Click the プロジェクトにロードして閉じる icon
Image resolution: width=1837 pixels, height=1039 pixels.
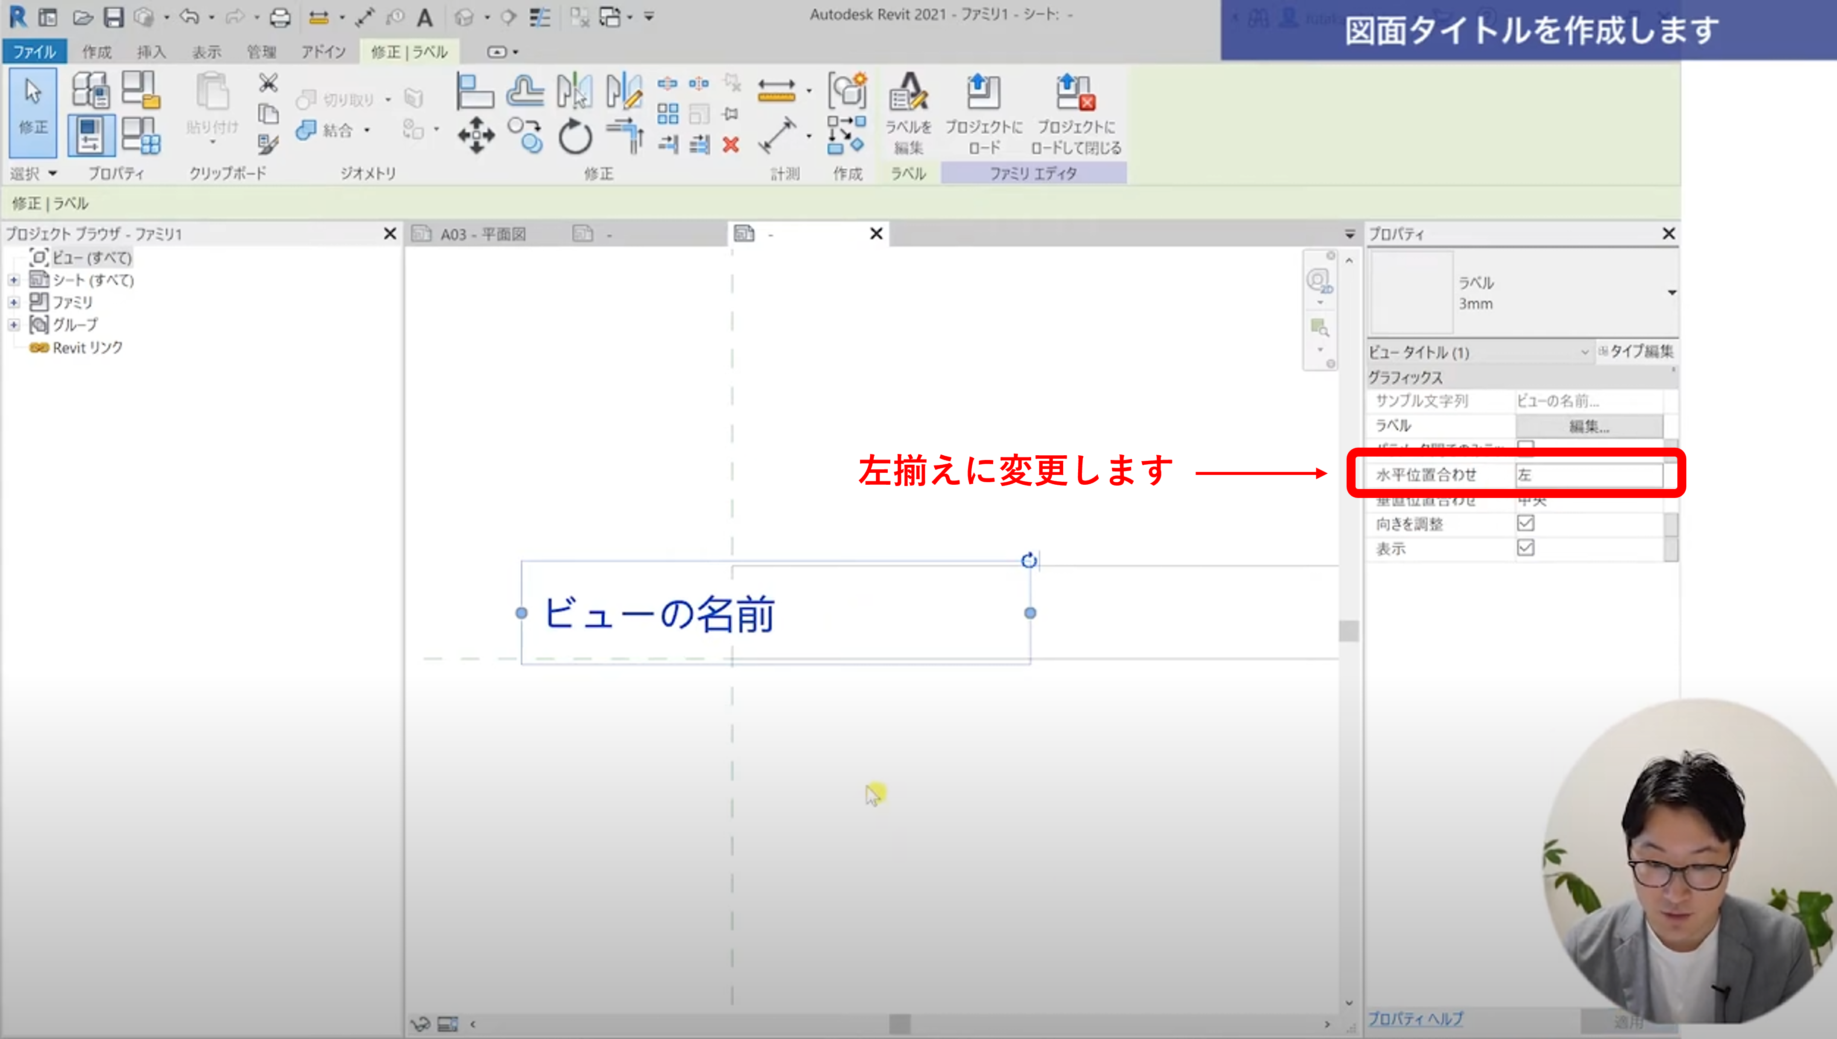(1076, 94)
